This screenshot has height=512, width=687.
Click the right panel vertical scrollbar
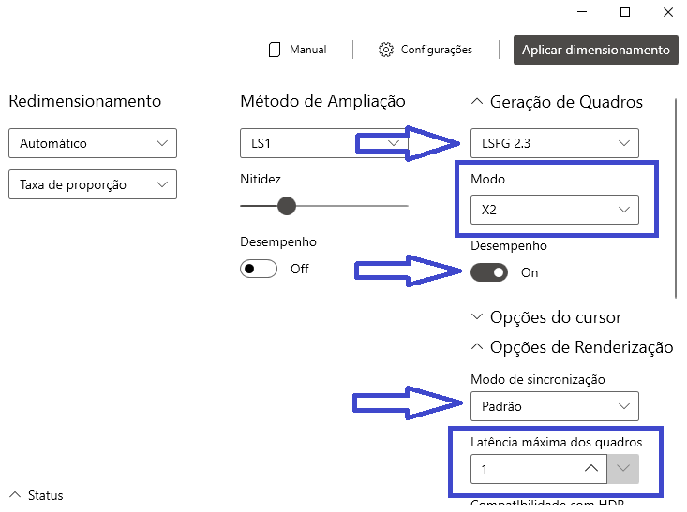click(676, 197)
